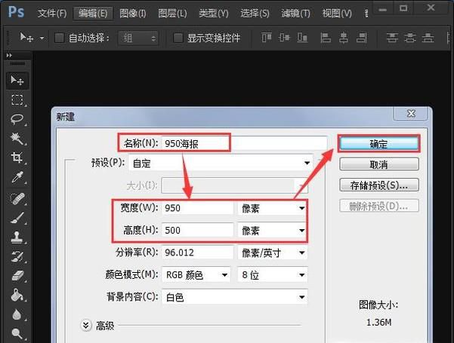Click the 高度 height input field

tap(197, 231)
